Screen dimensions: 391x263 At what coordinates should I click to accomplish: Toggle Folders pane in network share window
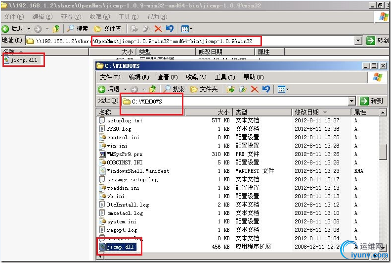[x=107, y=29]
